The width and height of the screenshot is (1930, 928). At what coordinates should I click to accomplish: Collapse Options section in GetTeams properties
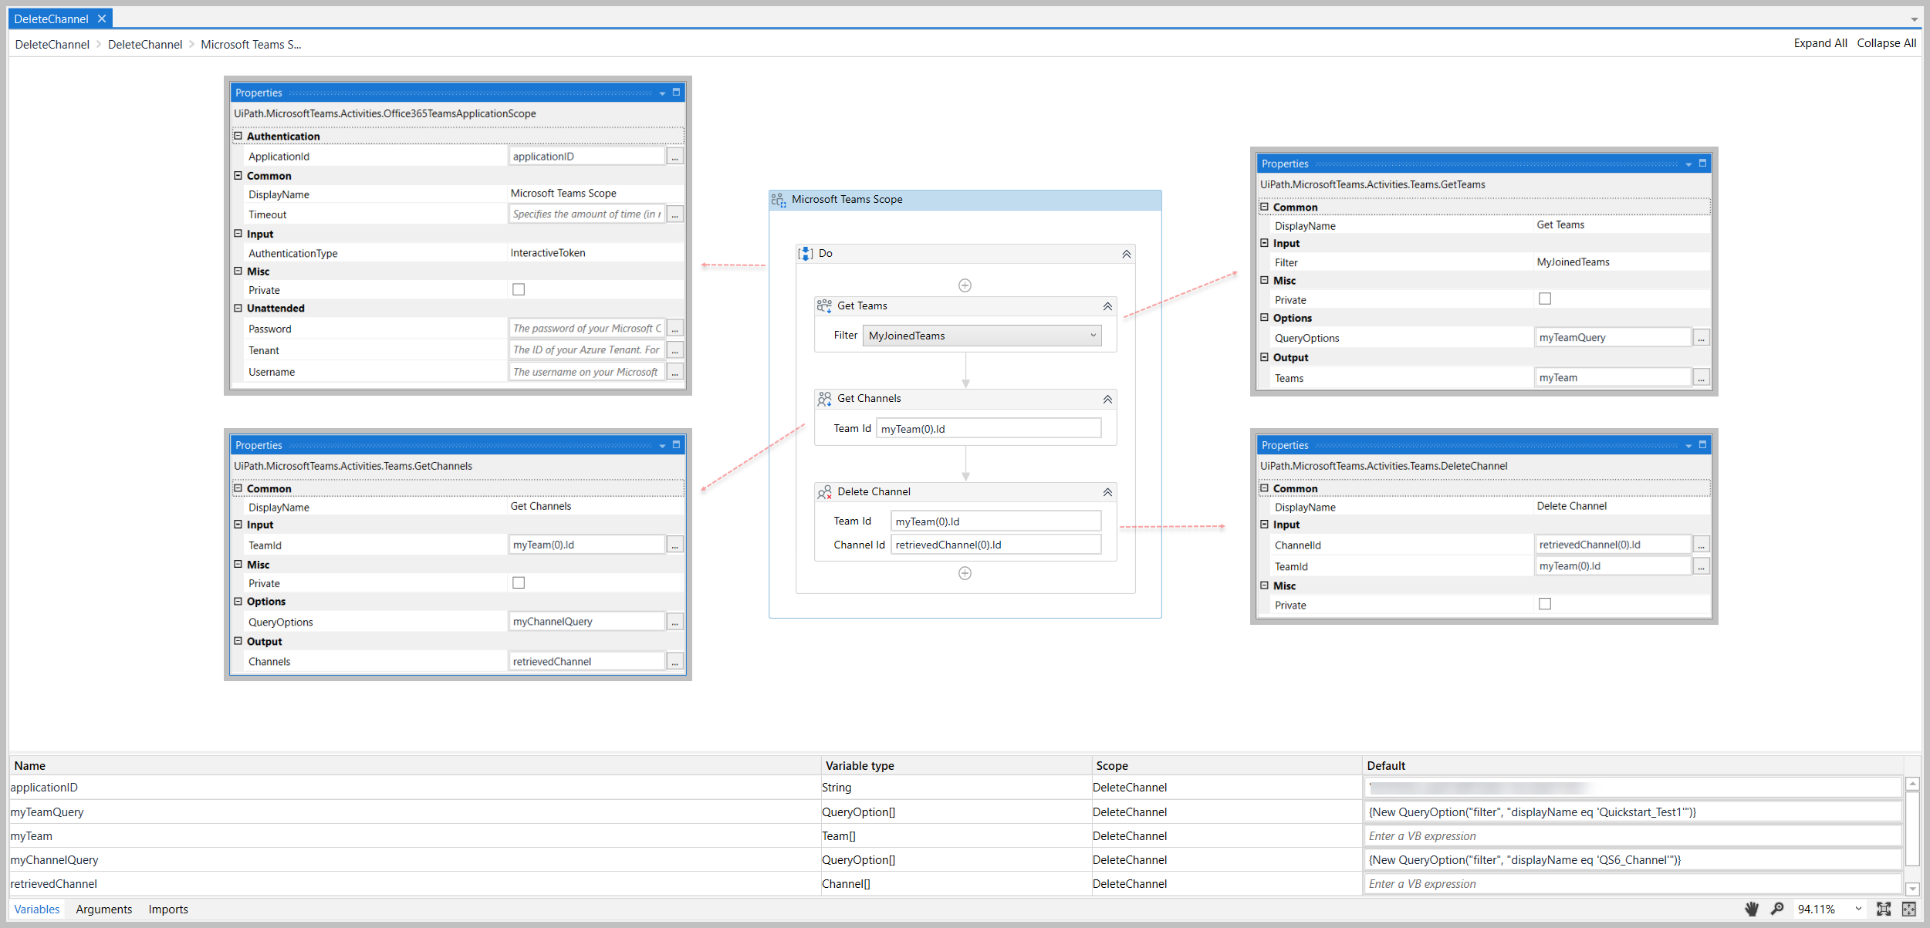coord(1265,317)
